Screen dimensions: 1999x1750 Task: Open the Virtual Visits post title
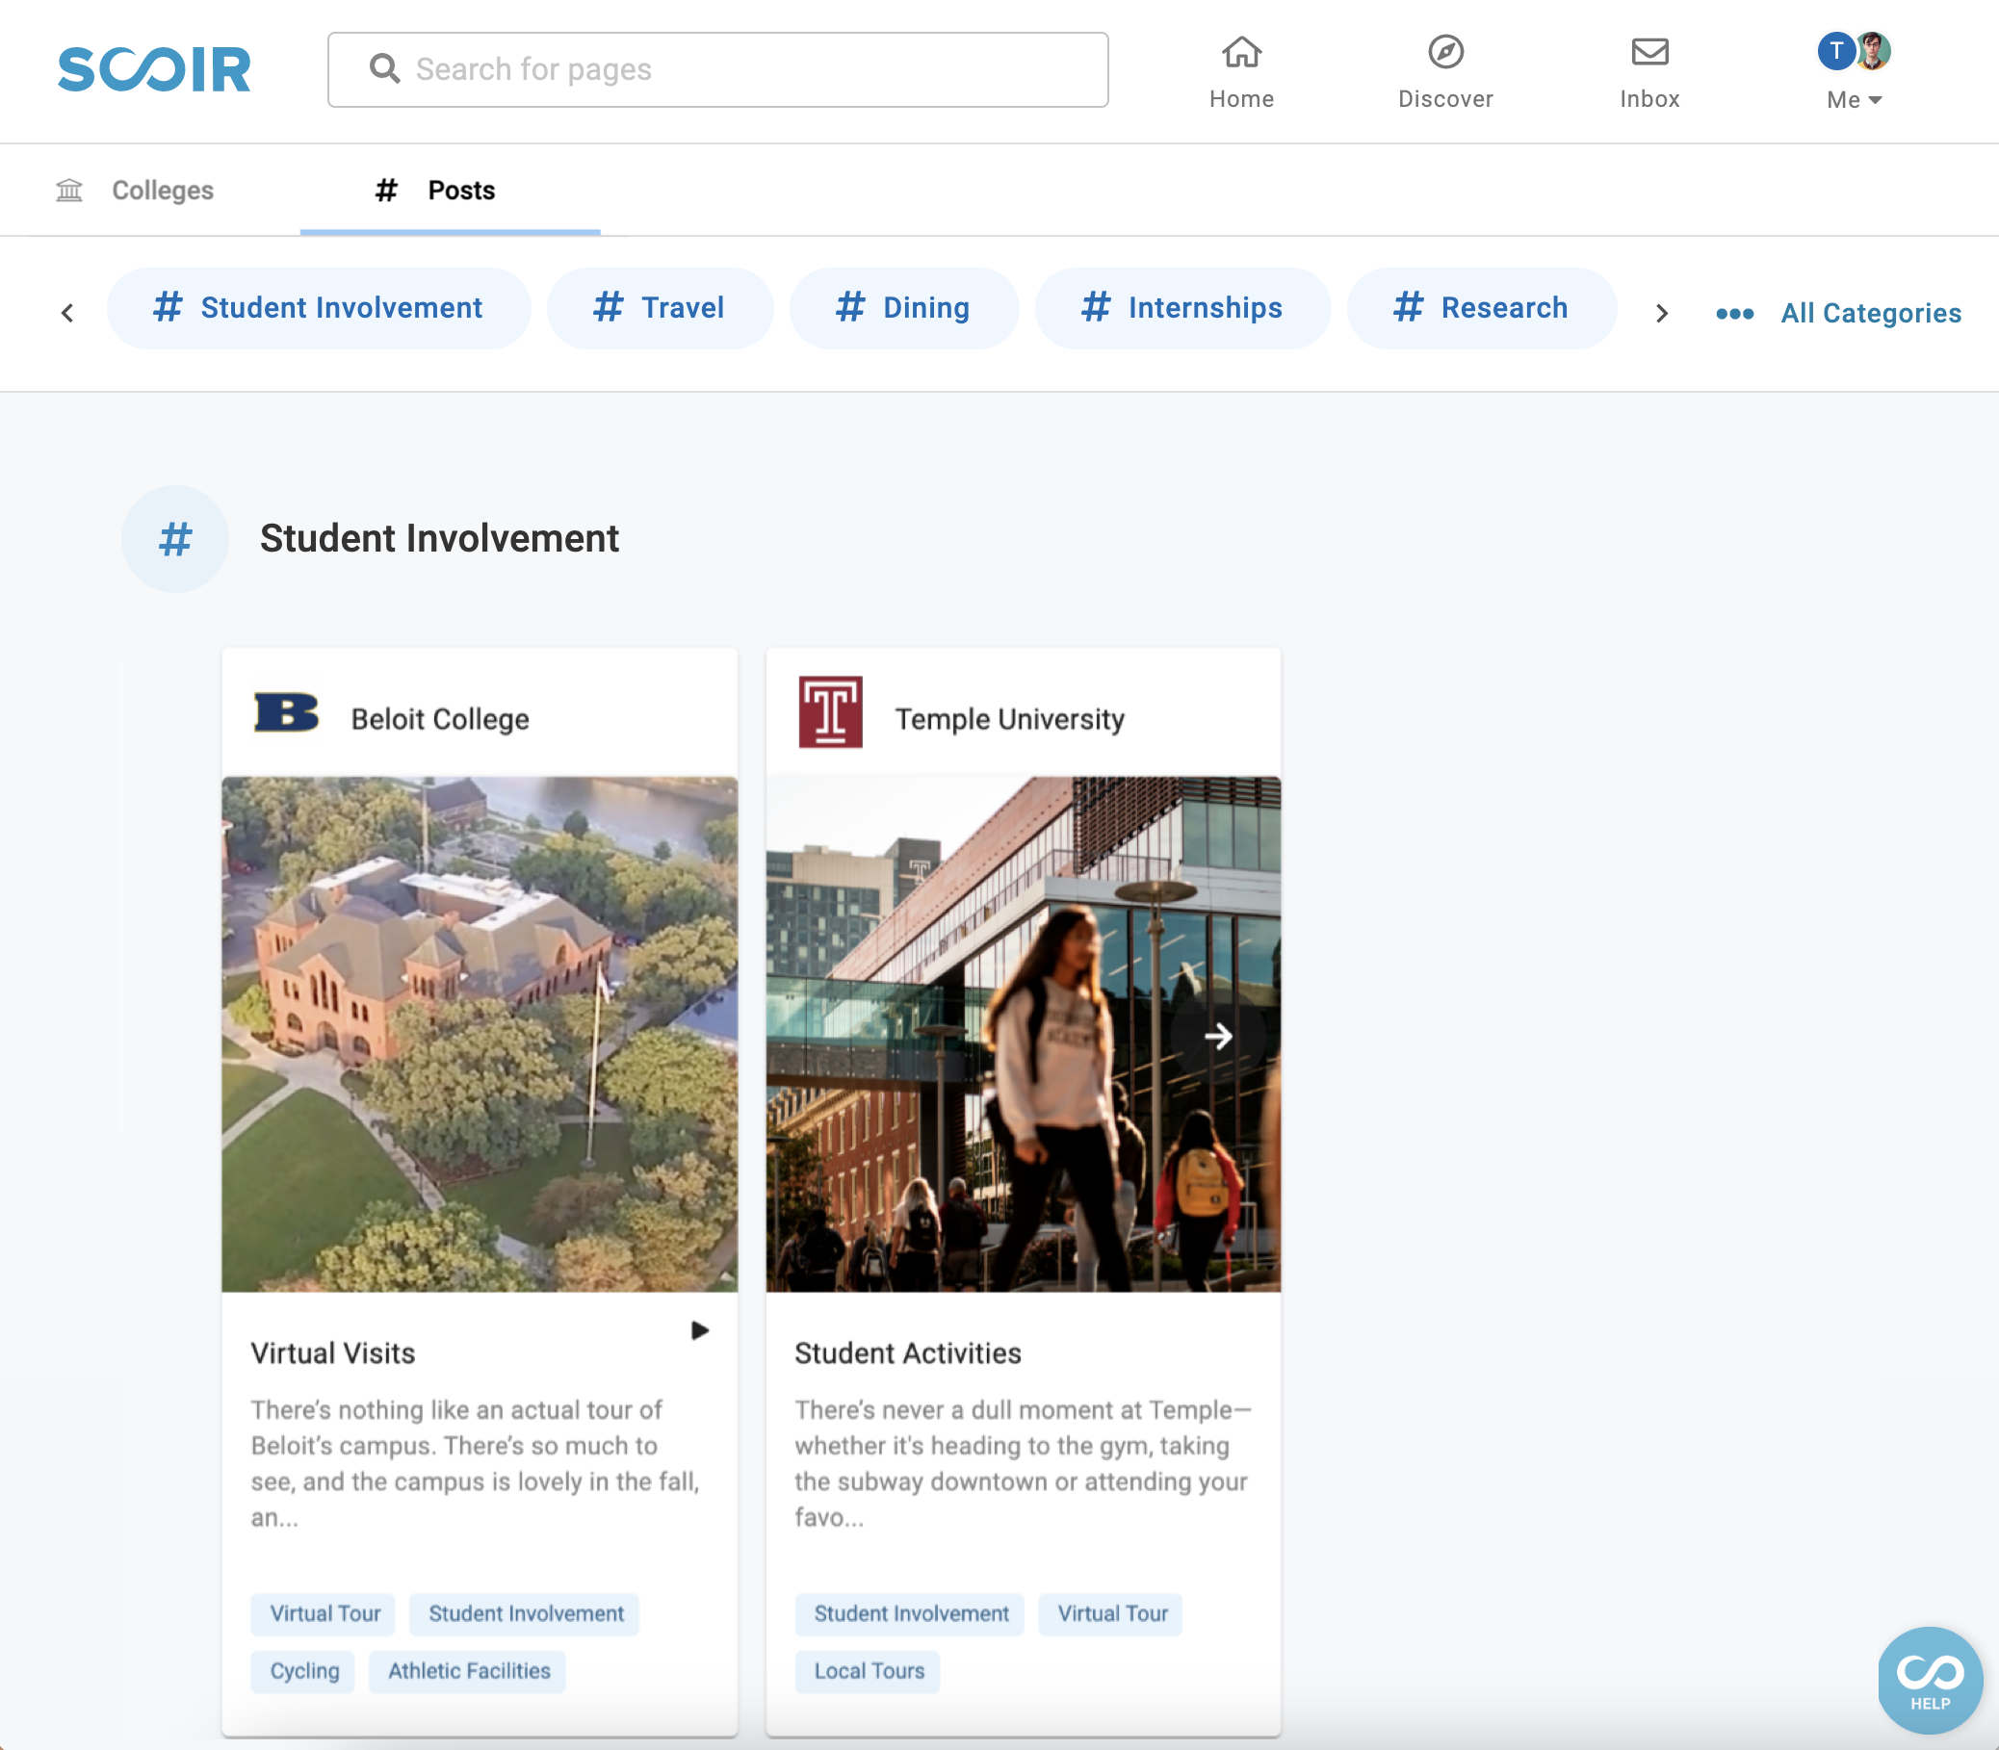(x=333, y=1353)
